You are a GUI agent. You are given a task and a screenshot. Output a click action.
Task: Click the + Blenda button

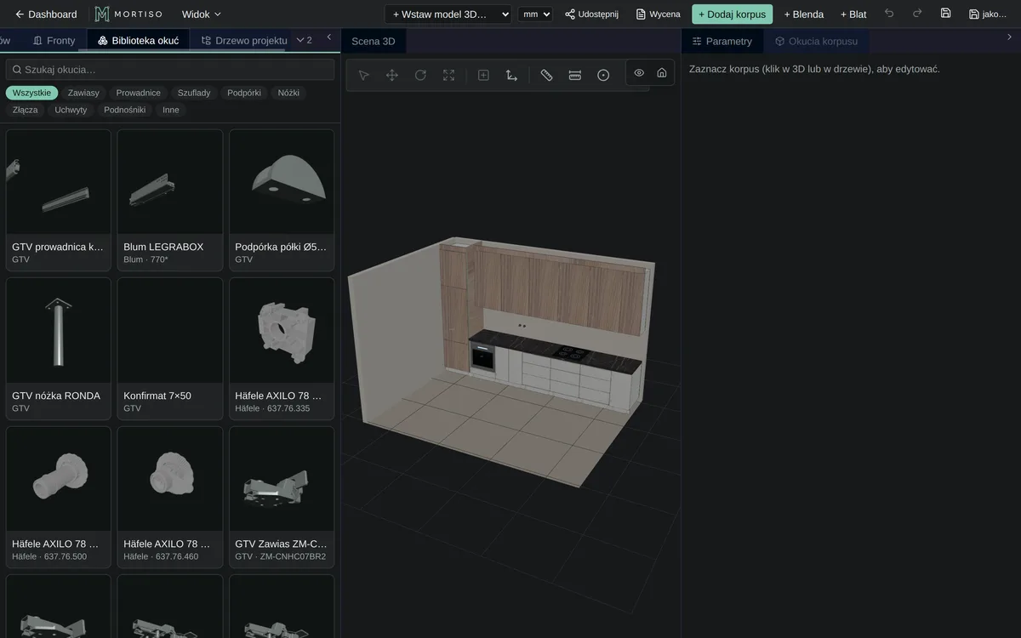(803, 14)
